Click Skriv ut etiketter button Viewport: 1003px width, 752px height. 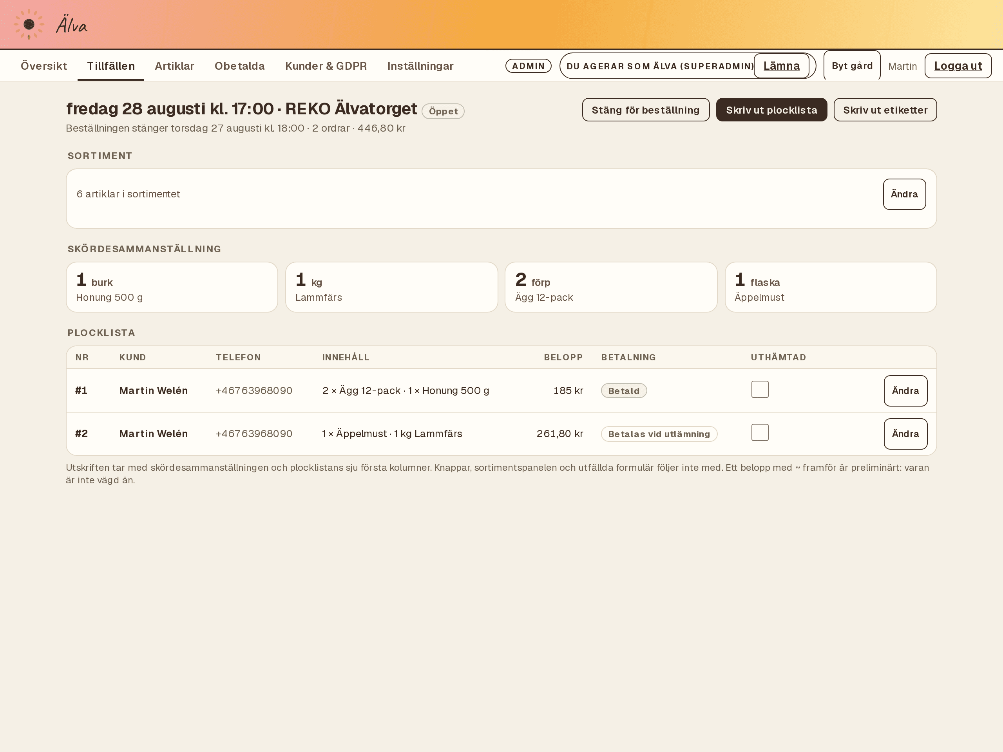tap(885, 110)
